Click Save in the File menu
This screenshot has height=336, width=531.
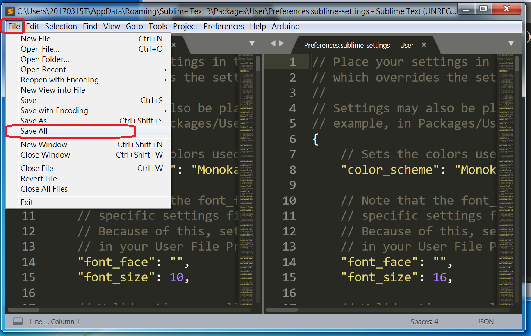(88, 100)
